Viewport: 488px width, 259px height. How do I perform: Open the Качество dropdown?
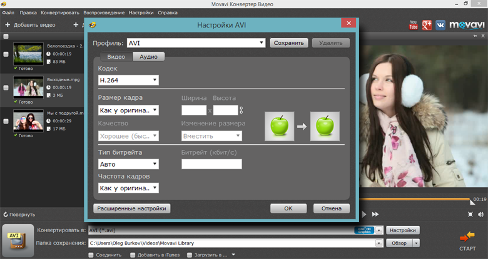[x=128, y=136]
